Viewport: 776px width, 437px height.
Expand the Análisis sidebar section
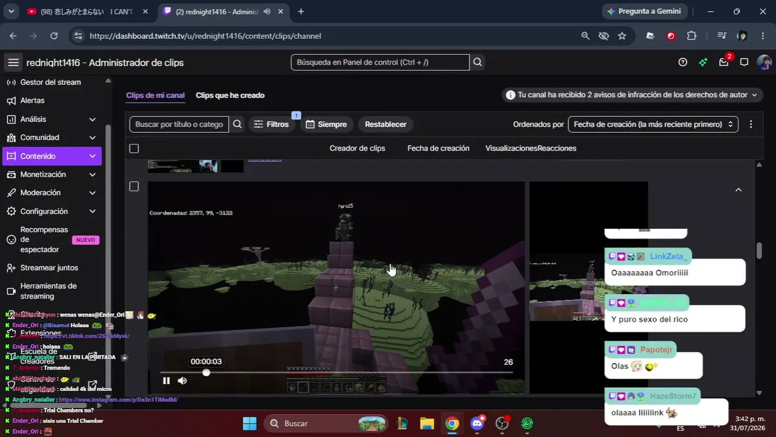pos(92,119)
